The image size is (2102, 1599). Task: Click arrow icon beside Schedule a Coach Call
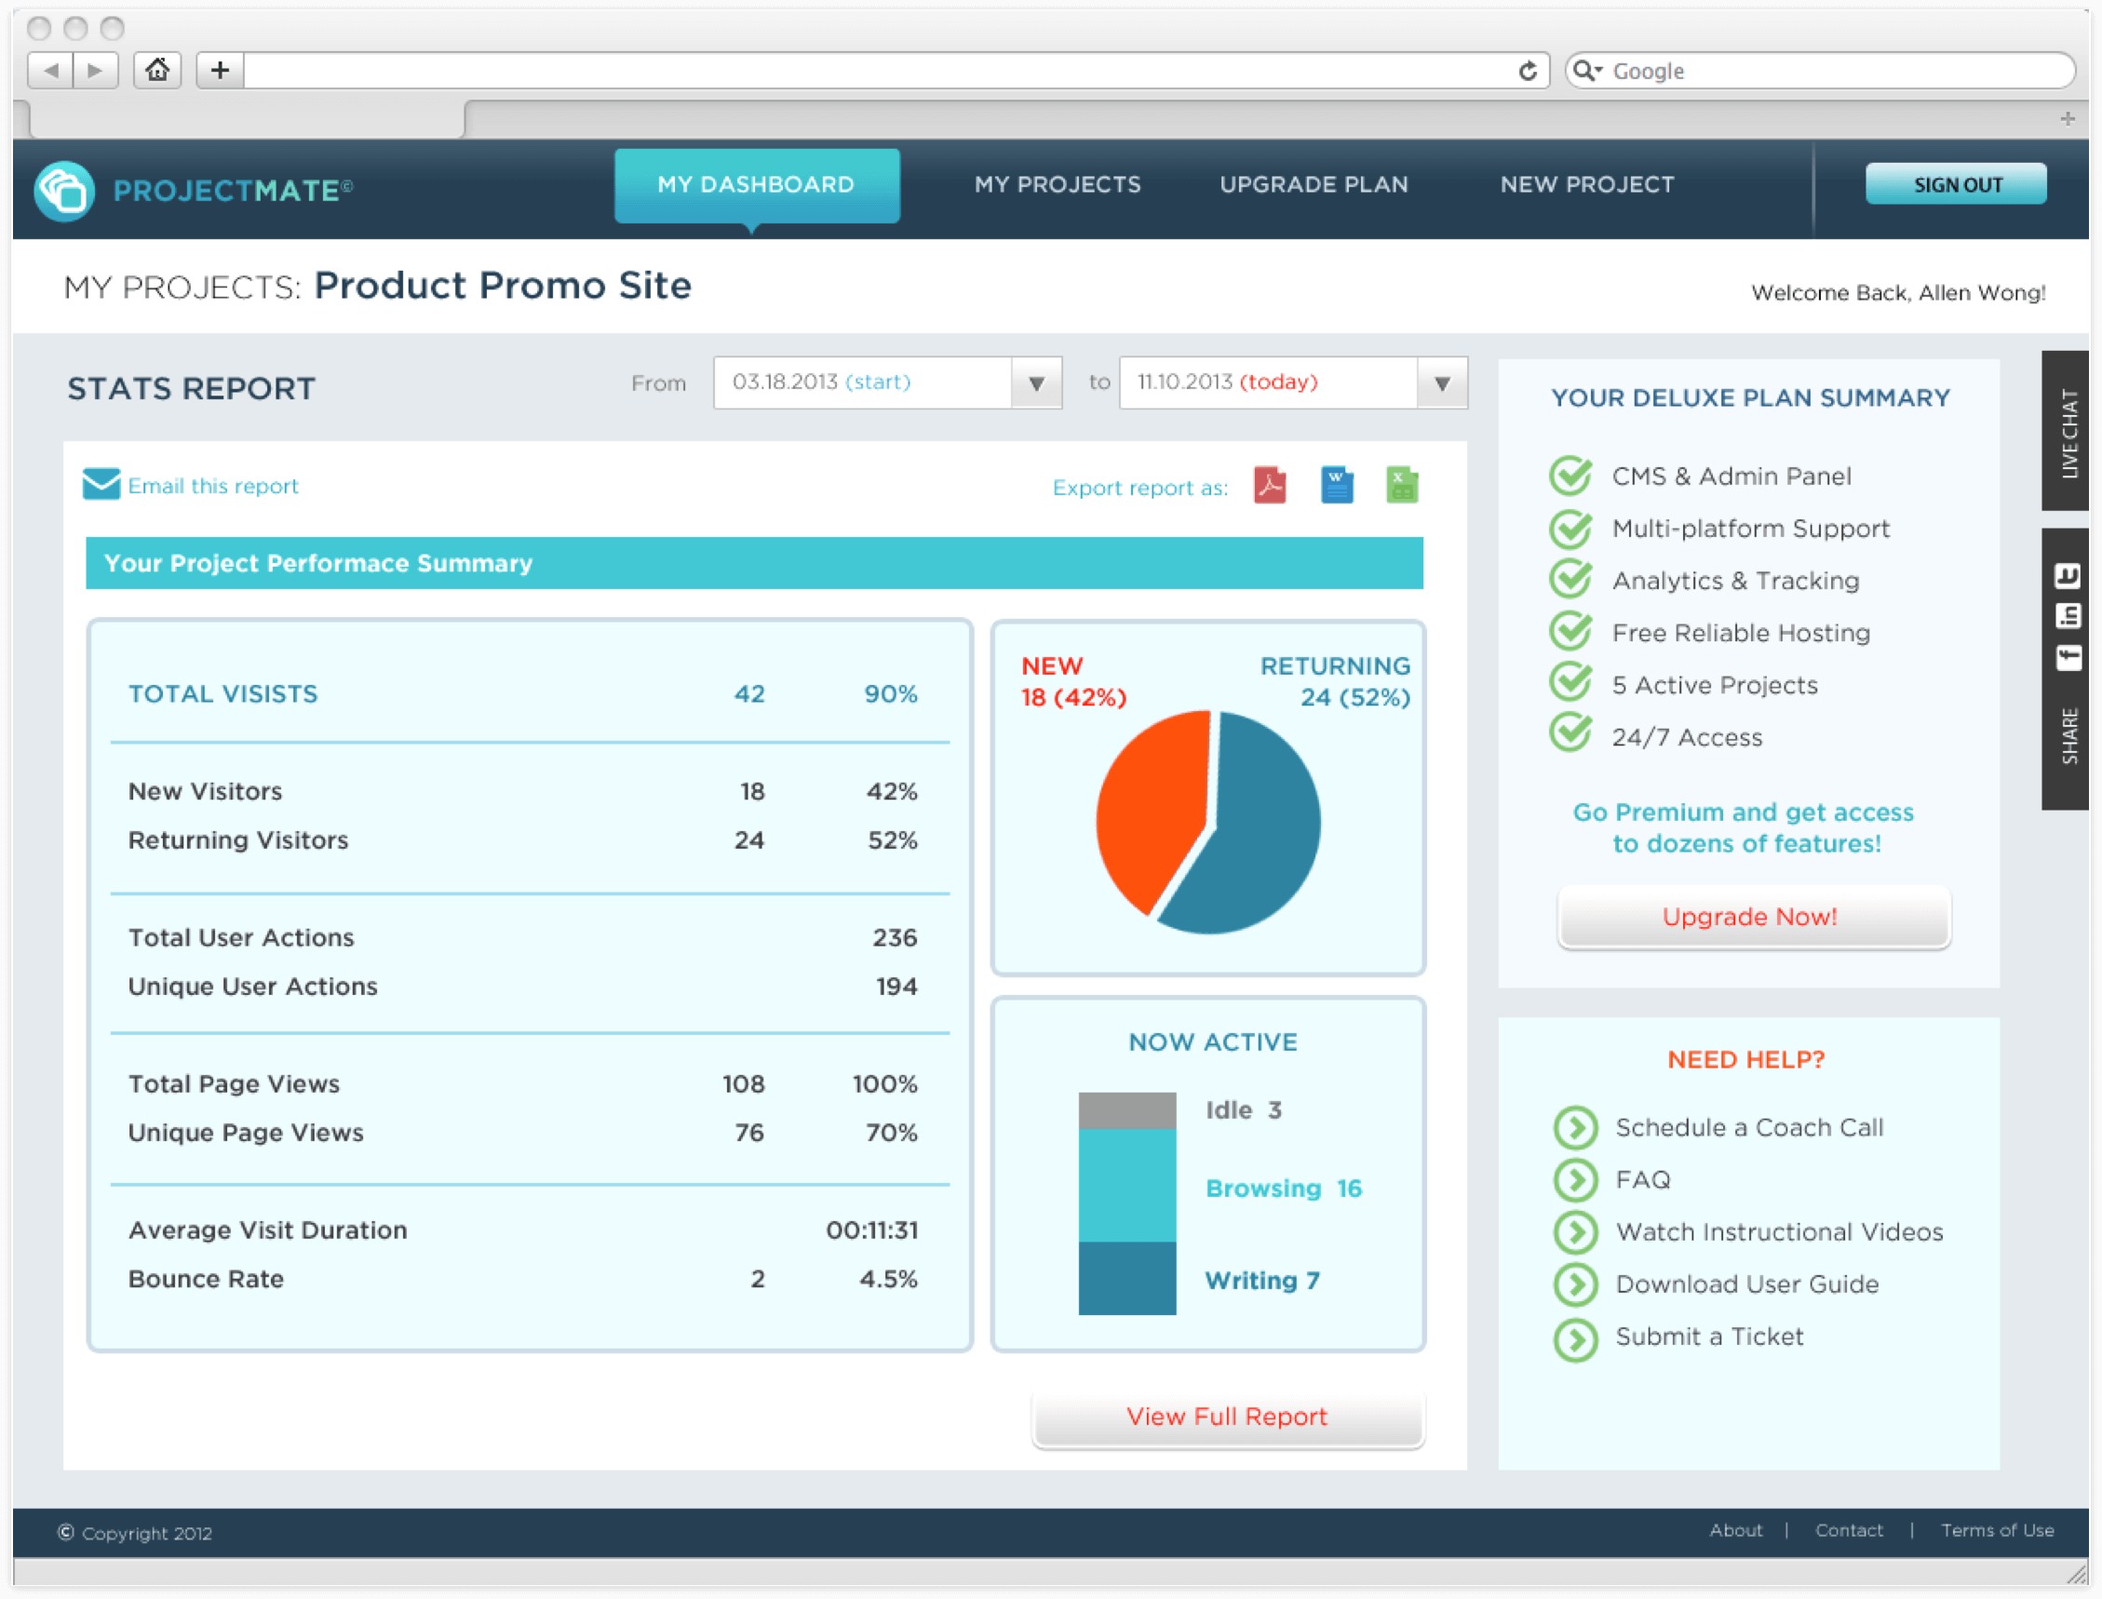[1575, 1128]
